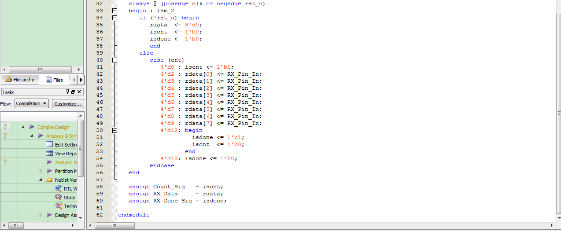
Task: Click the Netlist Viewers folder icon
Action: [49, 180]
